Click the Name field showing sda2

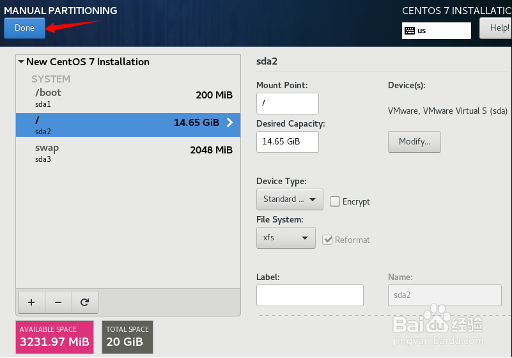[445, 295]
